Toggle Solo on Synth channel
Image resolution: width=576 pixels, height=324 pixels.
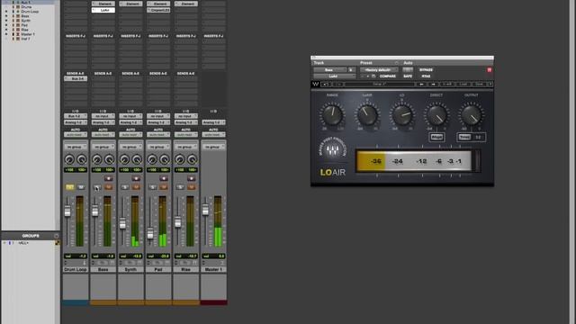[125, 187]
